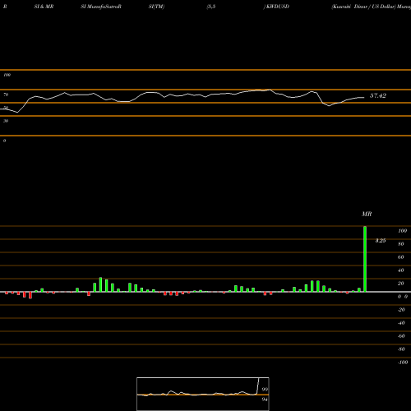Click the tallest green MR histogram bar
Screen dimensions: 411x411
click(365, 259)
